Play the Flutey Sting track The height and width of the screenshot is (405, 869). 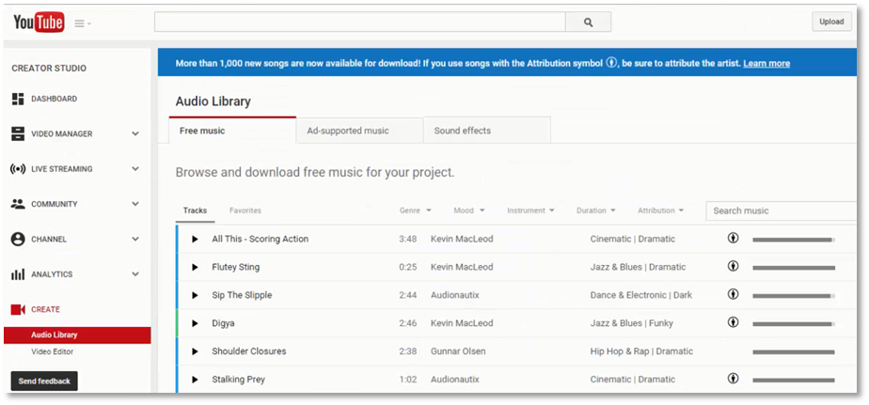pyautogui.click(x=195, y=267)
